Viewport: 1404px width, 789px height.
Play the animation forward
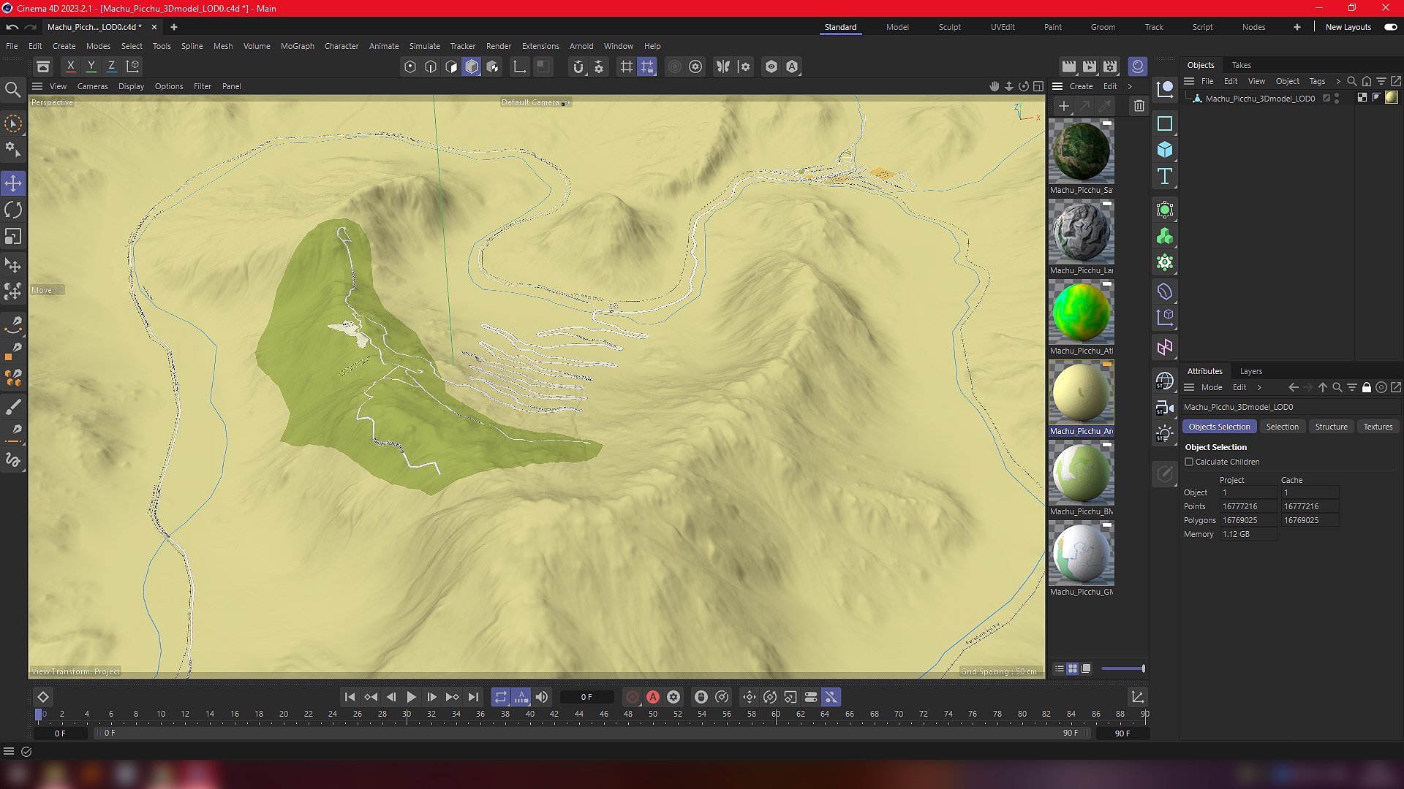[x=411, y=697]
